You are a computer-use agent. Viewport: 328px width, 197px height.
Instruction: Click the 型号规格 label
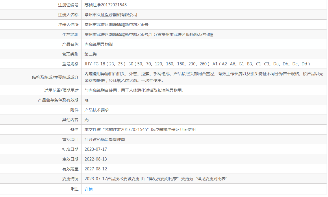[70, 64]
